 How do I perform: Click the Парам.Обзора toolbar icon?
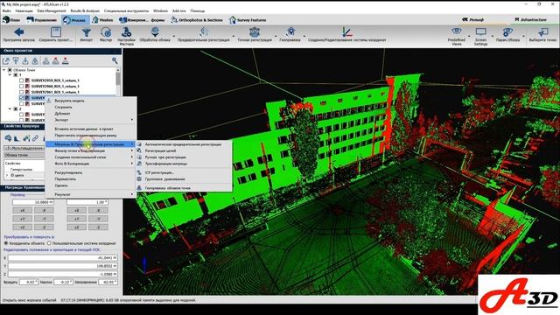(507, 32)
